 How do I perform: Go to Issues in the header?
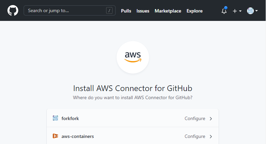tap(143, 11)
